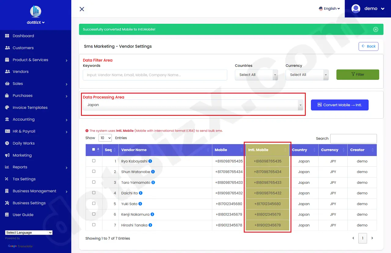The image size is (391, 253).
Task: Open the Countries filter dropdown
Action: (x=256, y=75)
